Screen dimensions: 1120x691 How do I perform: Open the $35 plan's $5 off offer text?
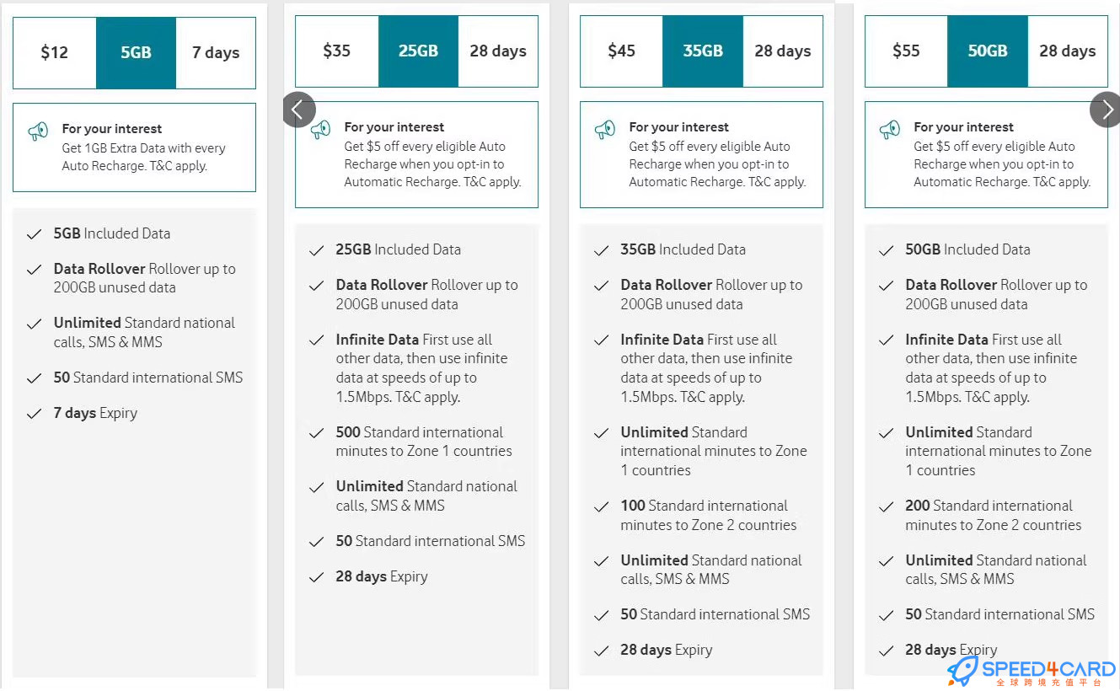(x=432, y=163)
